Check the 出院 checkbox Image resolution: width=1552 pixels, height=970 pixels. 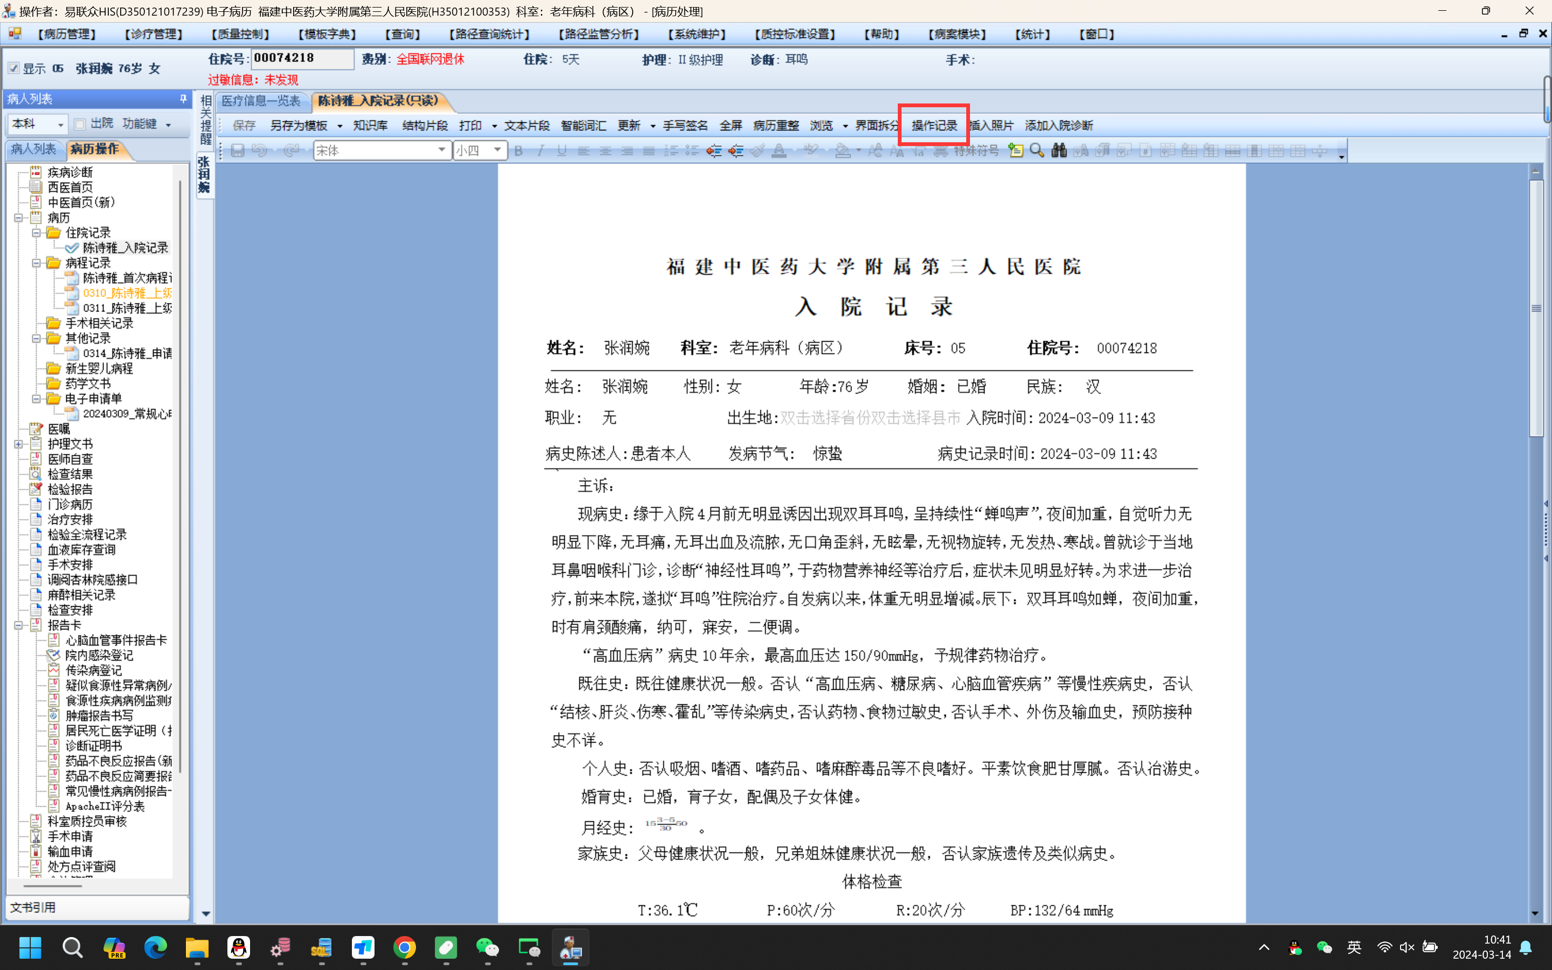pyautogui.click(x=80, y=124)
